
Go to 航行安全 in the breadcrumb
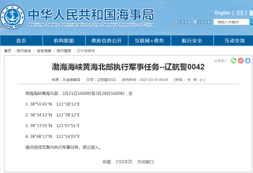tap(24, 51)
